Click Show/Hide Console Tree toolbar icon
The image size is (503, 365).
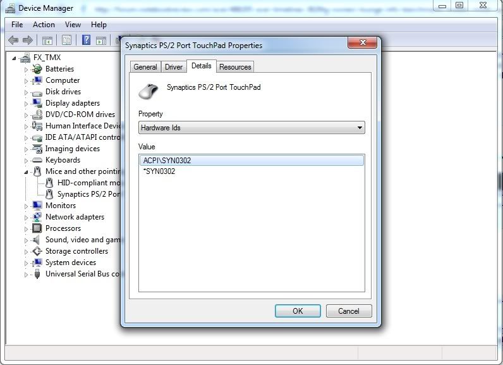pyautogui.click(x=47, y=40)
